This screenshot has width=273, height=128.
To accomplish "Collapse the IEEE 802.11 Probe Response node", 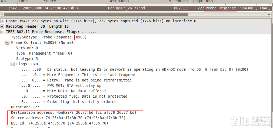I will click(x=2, y=32).
